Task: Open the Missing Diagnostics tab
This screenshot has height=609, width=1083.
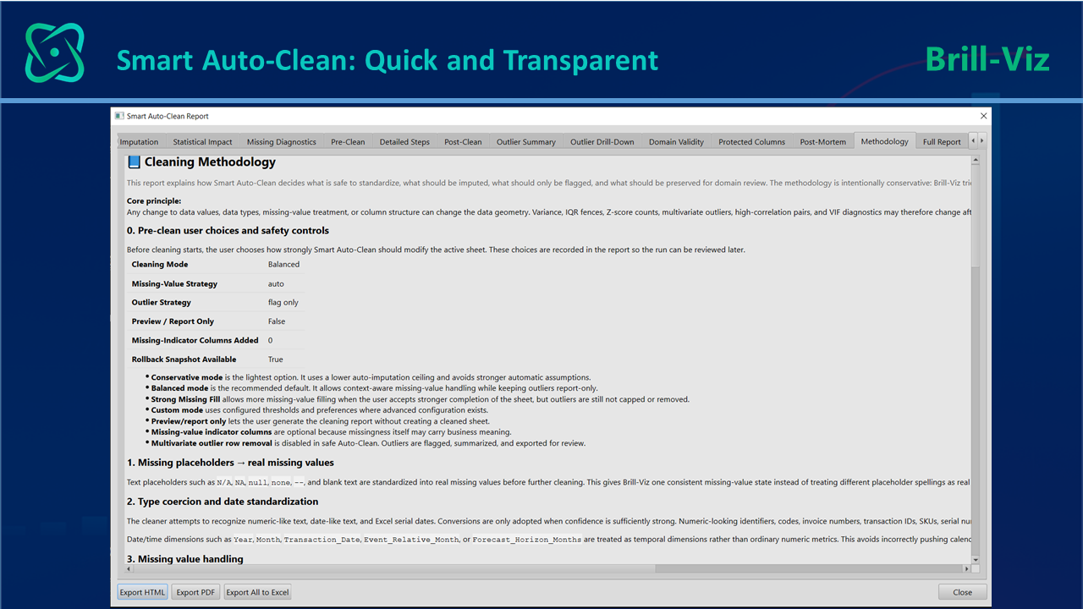Action: click(282, 142)
